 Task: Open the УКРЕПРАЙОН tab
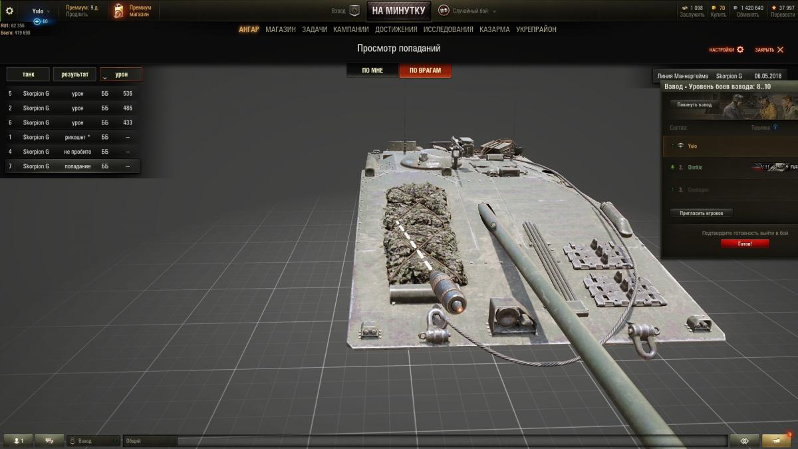point(536,29)
